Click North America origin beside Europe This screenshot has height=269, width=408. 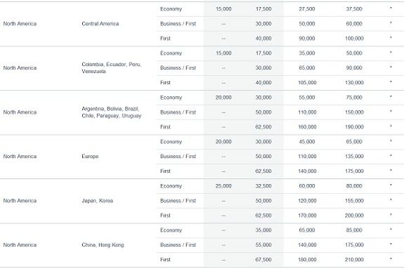(x=20, y=157)
